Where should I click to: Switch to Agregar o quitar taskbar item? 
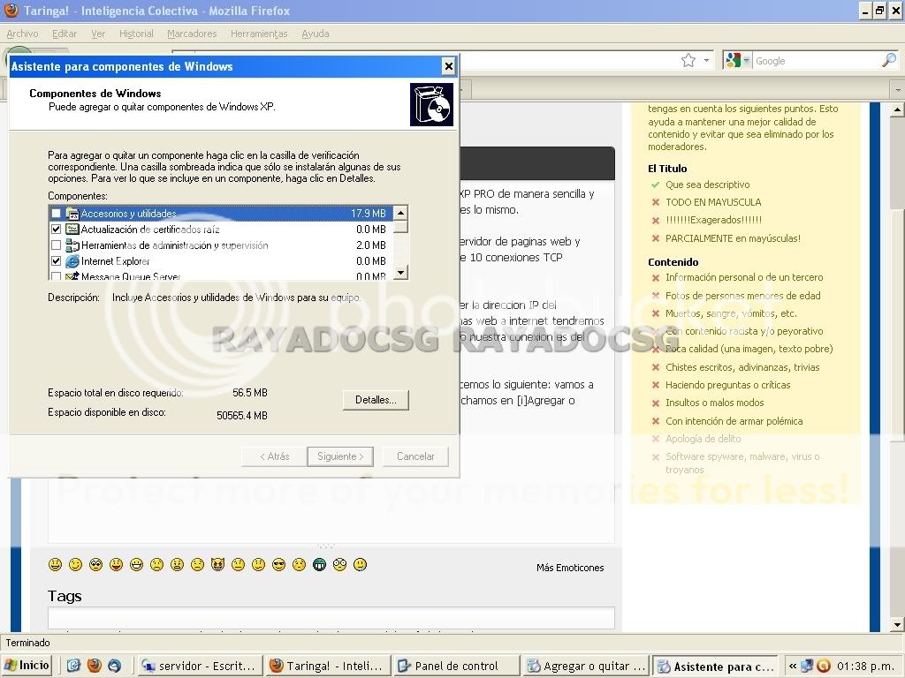(x=585, y=666)
